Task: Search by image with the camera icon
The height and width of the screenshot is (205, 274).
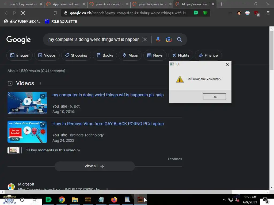Action: point(169,40)
